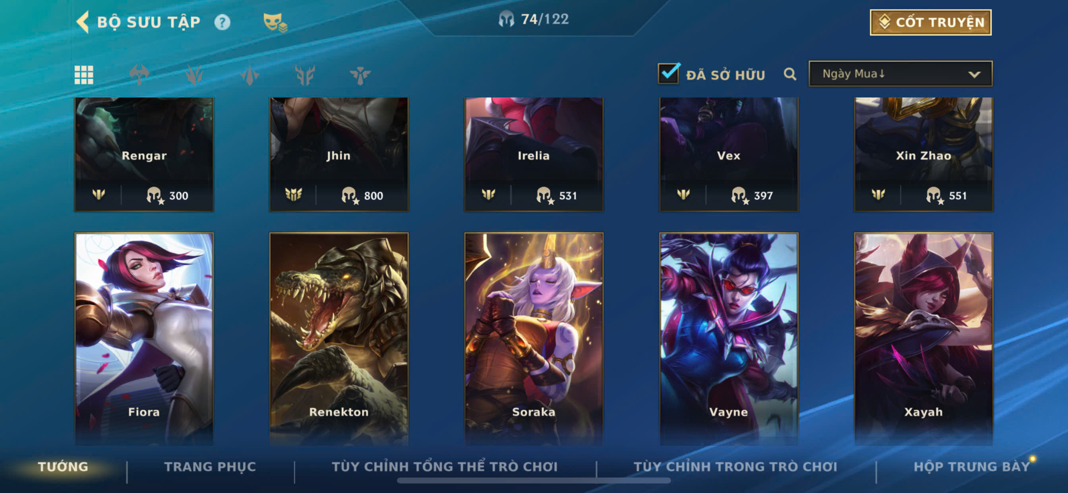Open Jhin's mastery points 800 indicator
The image size is (1068, 493).
[362, 195]
